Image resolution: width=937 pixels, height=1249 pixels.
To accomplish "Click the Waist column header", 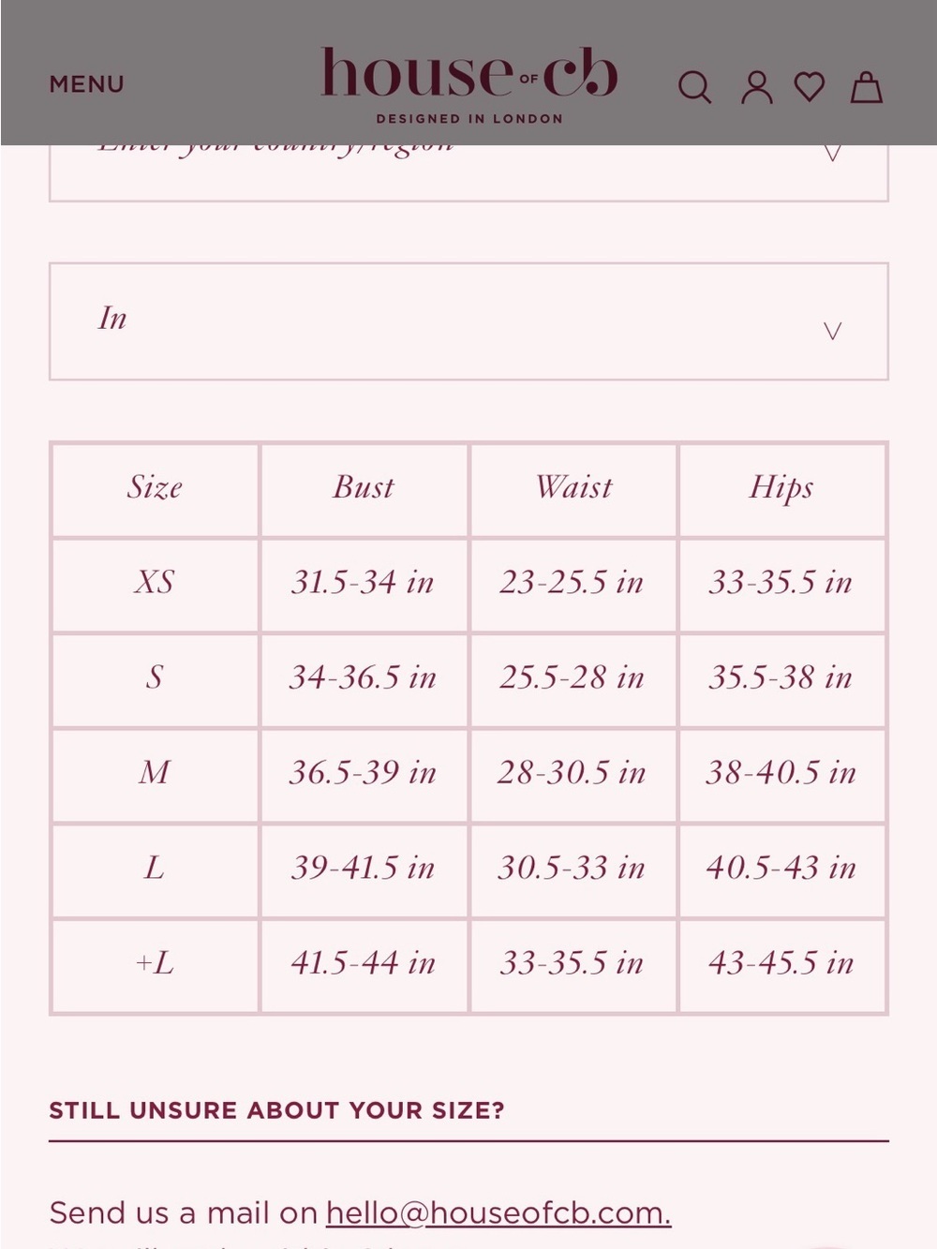I will (573, 488).
